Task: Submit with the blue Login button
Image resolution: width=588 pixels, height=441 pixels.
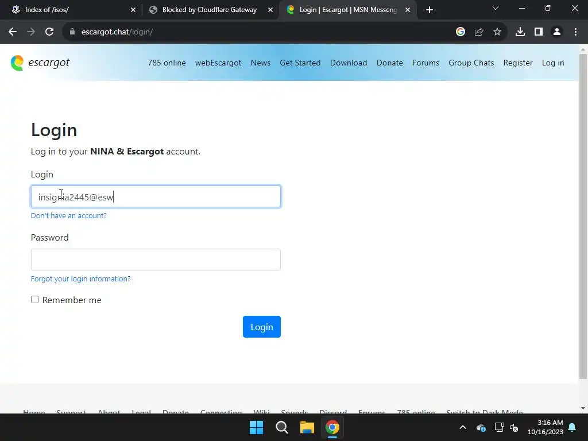Action: (262, 327)
